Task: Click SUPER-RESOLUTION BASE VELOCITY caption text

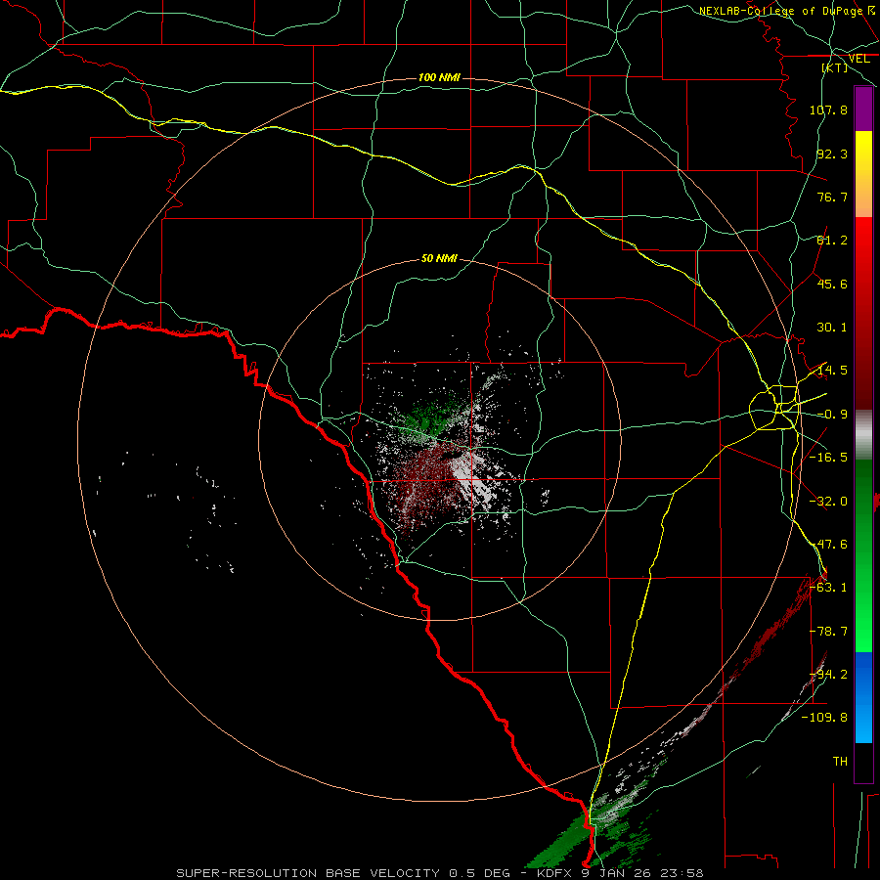Action: (x=308, y=873)
